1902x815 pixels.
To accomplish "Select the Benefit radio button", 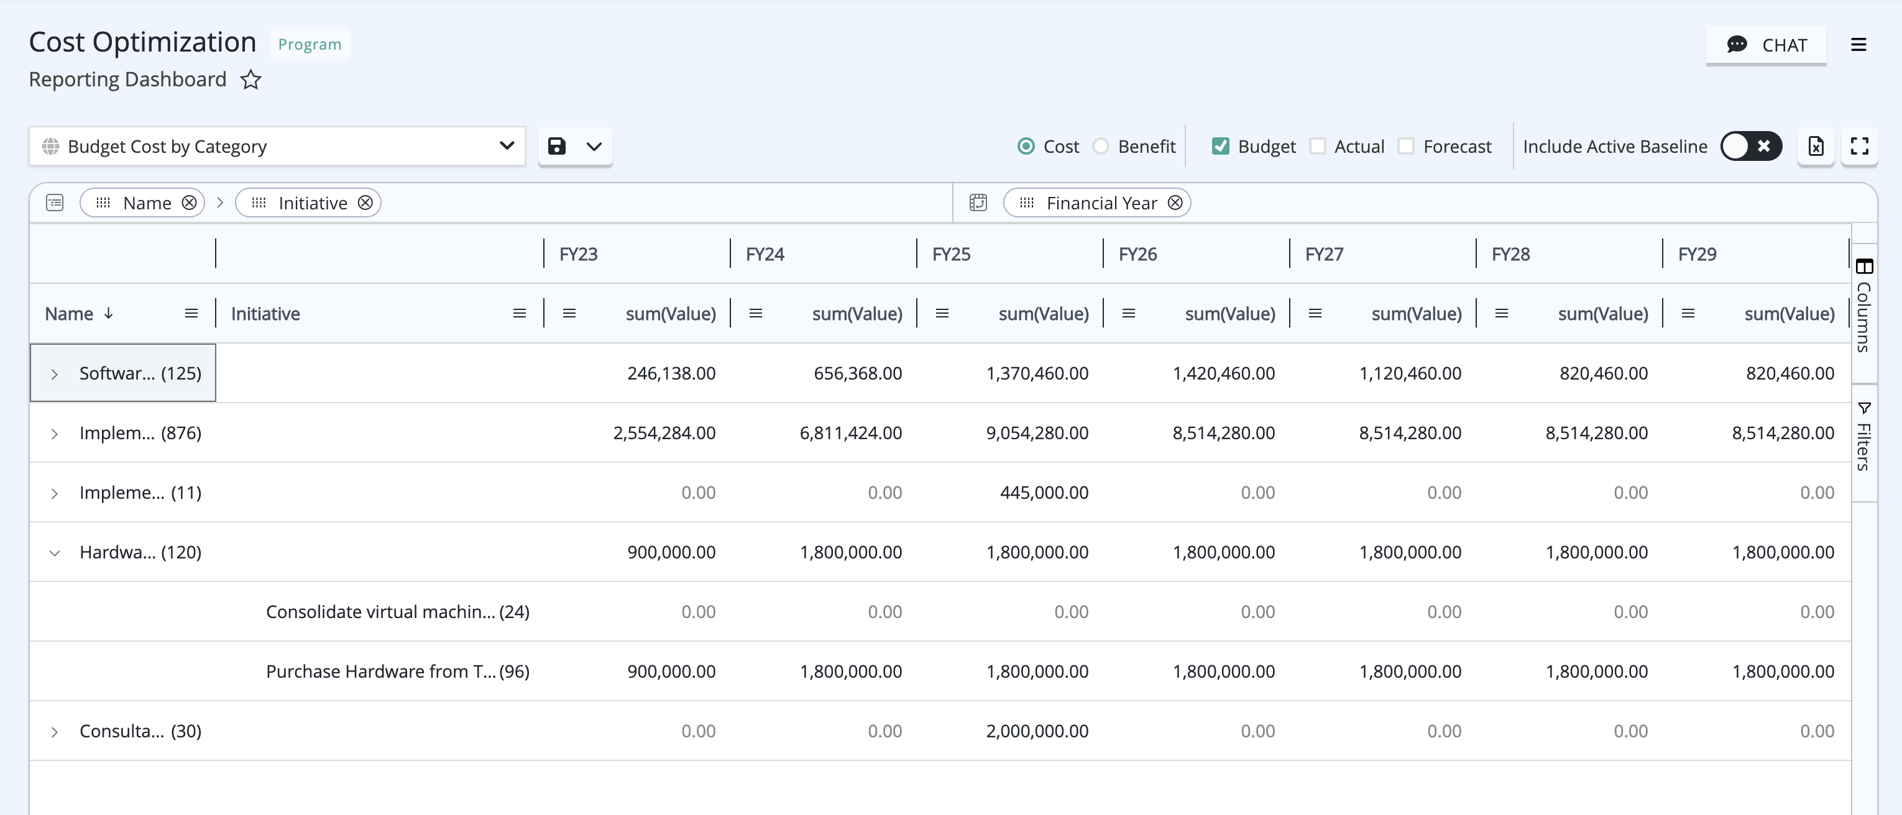I will tap(1100, 146).
